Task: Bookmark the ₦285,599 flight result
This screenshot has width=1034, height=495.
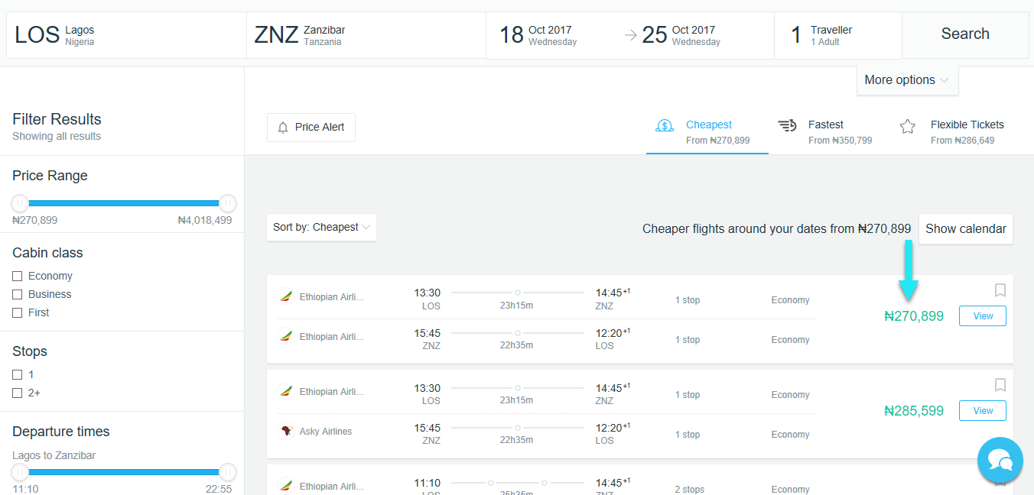Action: tap(1000, 385)
